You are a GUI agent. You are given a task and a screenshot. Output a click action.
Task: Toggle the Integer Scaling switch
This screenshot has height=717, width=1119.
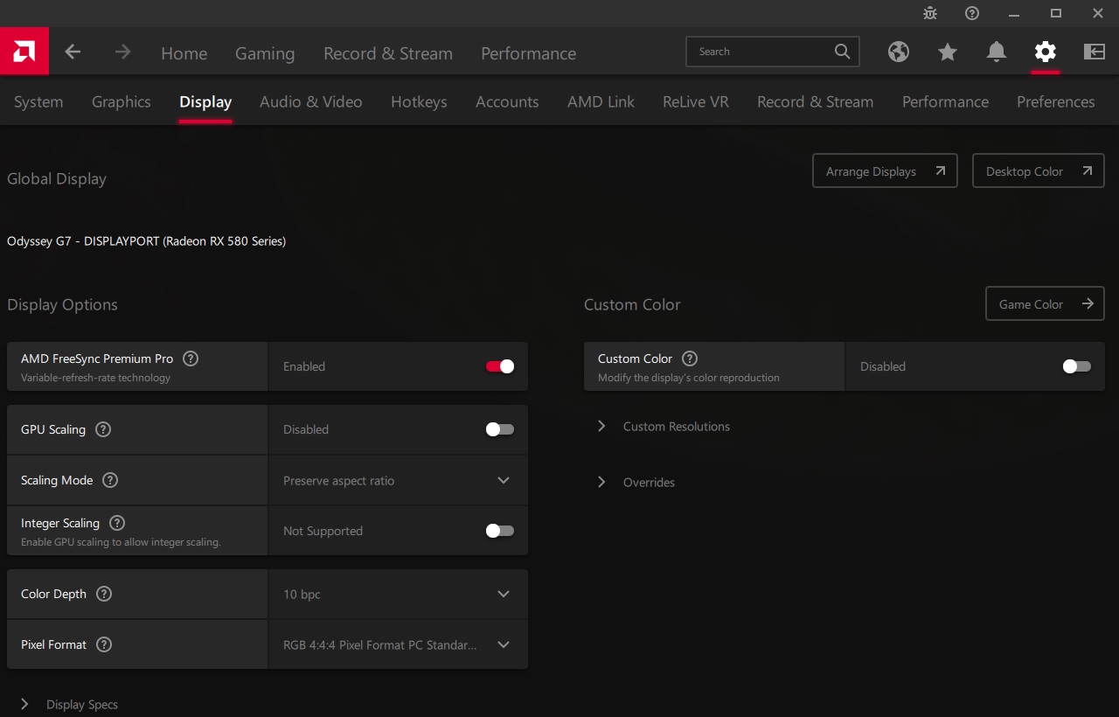point(500,531)
